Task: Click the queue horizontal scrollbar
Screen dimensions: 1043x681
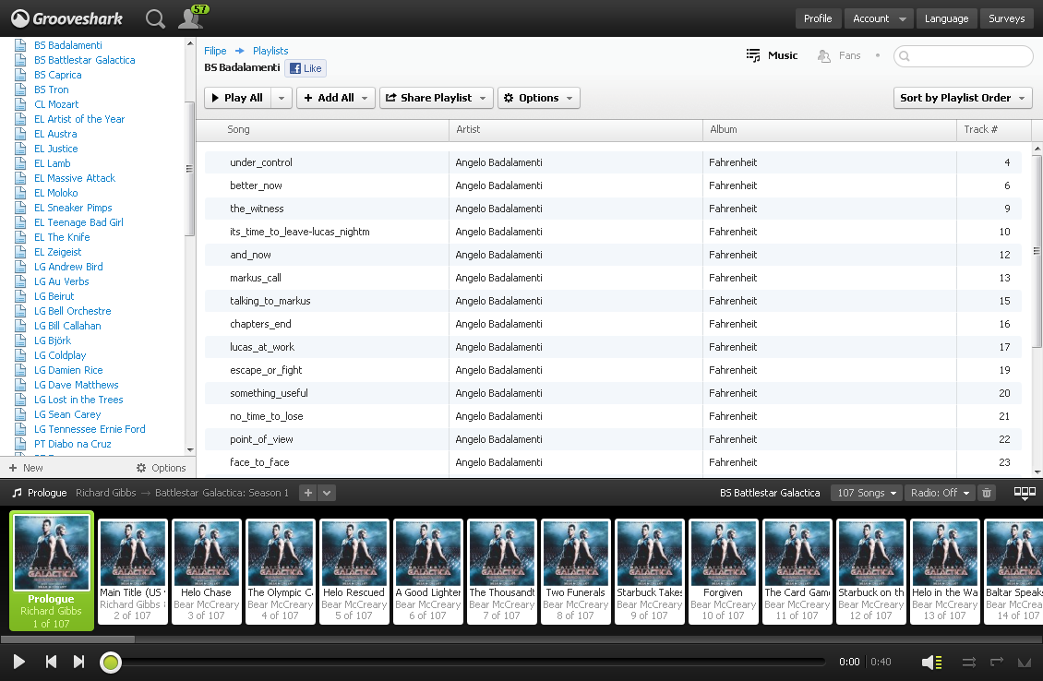Action: 68,639
